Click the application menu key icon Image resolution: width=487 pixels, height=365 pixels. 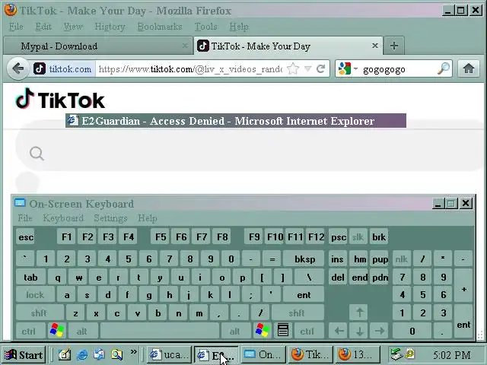pyautogui.click(x=282, y=330)
